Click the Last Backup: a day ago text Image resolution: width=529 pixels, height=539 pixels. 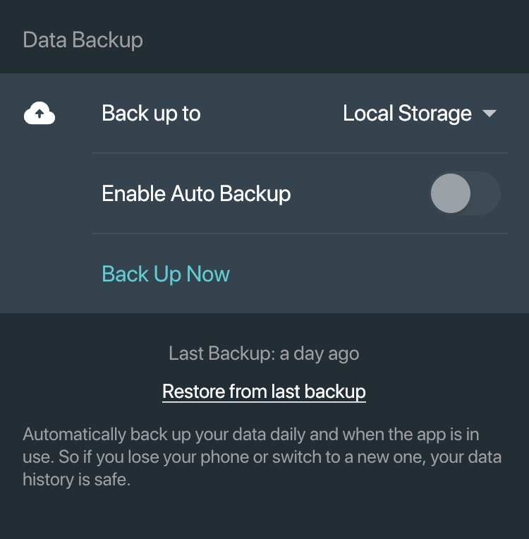[x=264, y=353]
